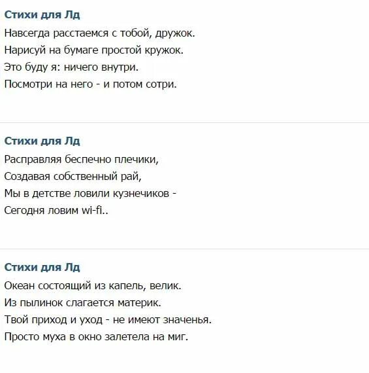Click the line «Сегодня ловим wi-fi..»
369x373 pixels.
[x=56, y=211]
